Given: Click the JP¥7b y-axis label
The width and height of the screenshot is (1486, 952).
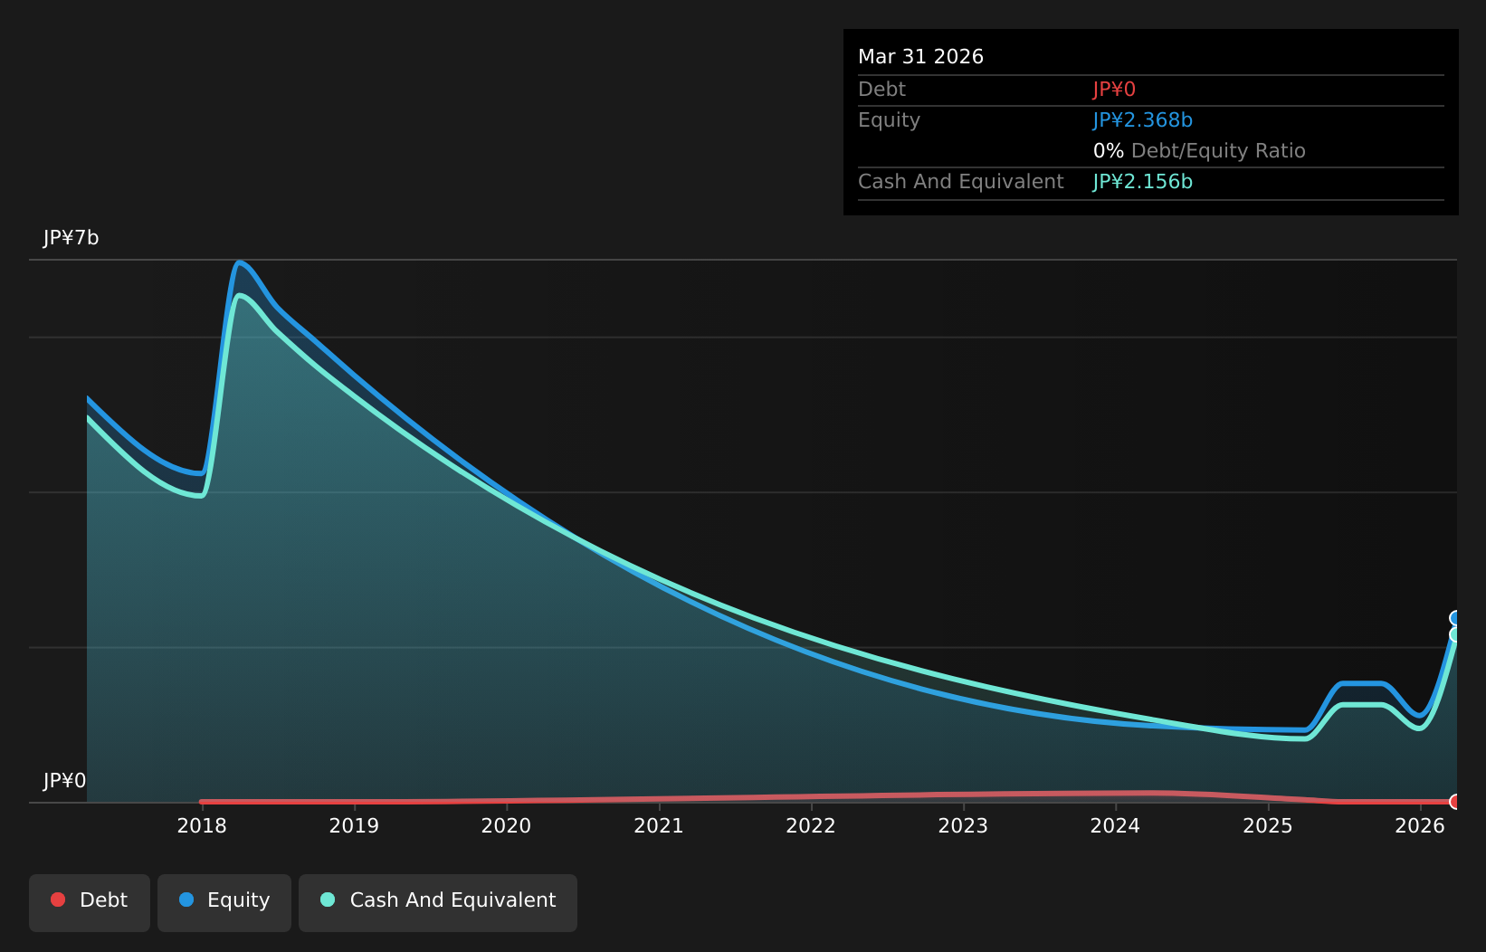Looking at the screenshot, I should tap(71, 238).
